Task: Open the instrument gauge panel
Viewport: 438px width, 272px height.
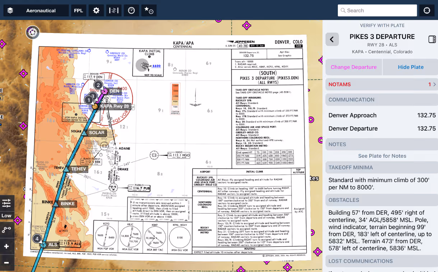Action: [131, 10]
